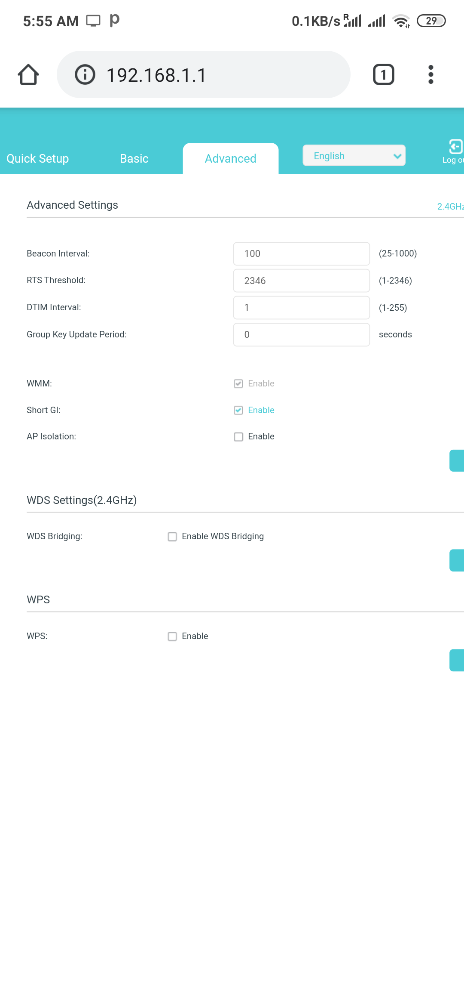
Task: Tap the browser home icon
Action: pos(28,75)
